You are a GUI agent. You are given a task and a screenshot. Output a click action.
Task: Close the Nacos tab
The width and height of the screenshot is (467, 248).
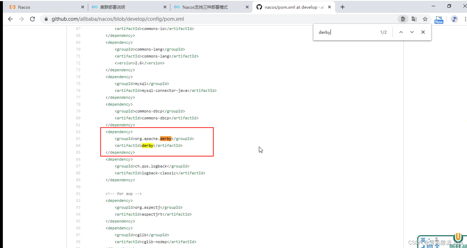click(x=82, y=7)
